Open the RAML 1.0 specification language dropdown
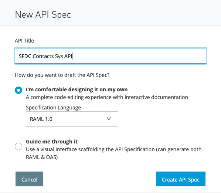Viewport: 221px width, 193px height. [72, 119]
